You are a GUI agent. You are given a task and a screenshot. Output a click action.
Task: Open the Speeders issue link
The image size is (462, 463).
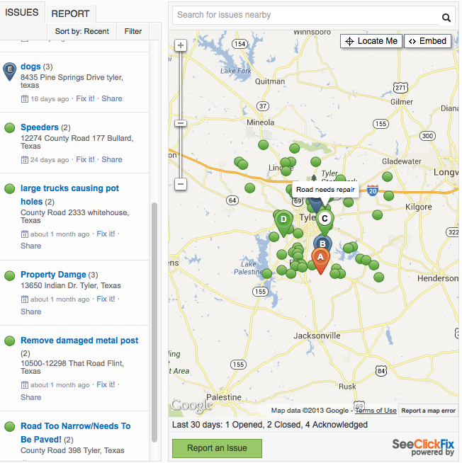(x=40, y=127)
